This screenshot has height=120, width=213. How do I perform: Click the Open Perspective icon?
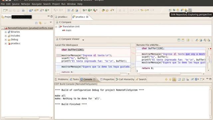point(170,10)
